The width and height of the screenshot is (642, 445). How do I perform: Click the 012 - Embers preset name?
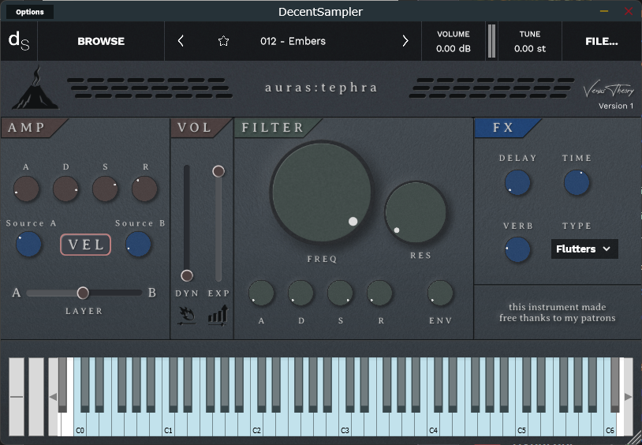point(293,41)
